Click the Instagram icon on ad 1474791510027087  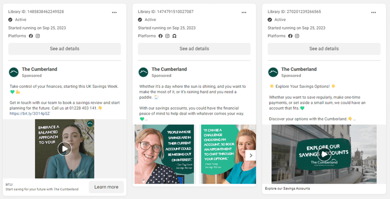pyautogui.click(x=167, y=36)
